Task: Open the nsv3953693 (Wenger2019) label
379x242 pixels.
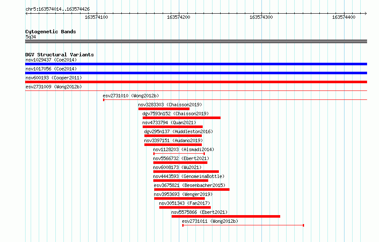Action: click(183, 194)
